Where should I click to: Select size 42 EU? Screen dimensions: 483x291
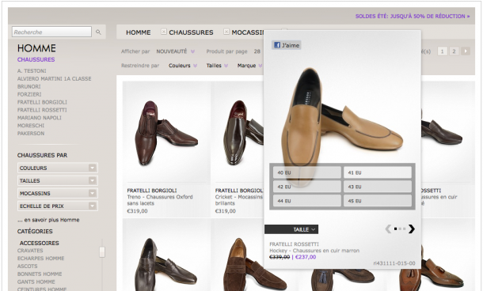point(307,187)
